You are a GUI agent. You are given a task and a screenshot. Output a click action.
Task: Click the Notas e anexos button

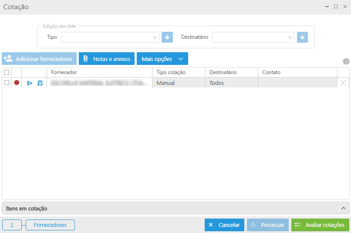point(107,59)
